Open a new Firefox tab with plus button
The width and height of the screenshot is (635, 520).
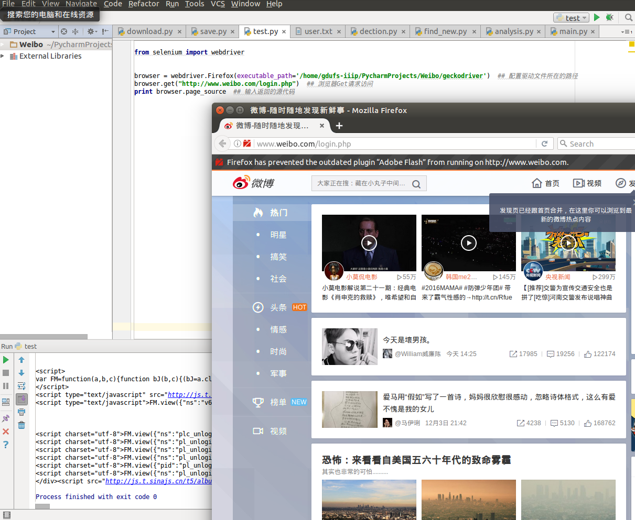(339, 126)
